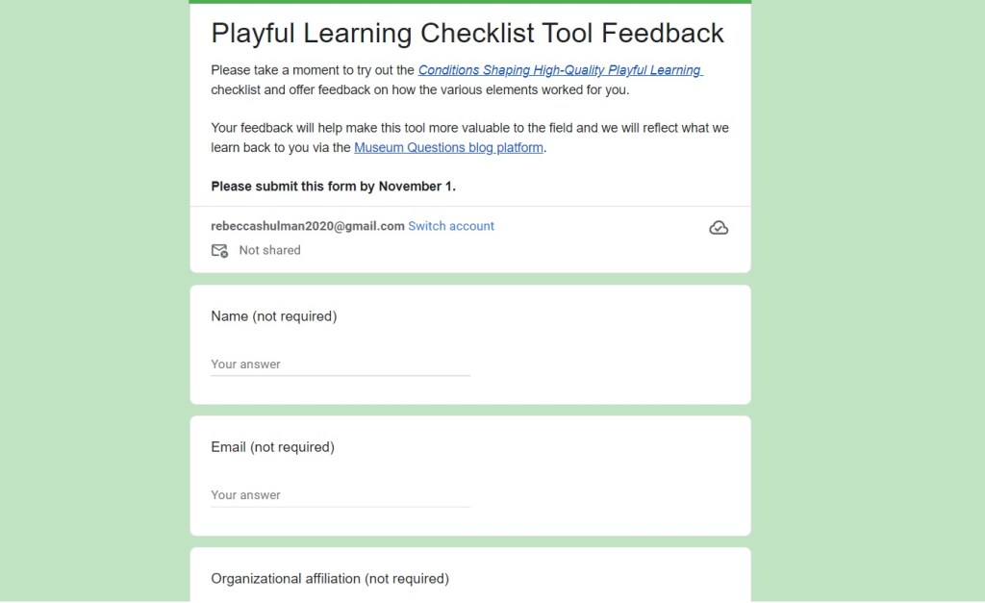Click the Not shared label text
This screenshot has width=985, height=603.
[269, 250]
